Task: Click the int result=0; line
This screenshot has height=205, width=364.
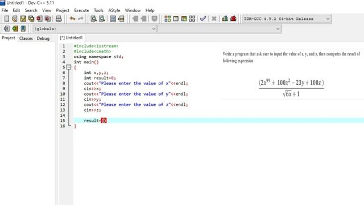Action: point(100,78)
